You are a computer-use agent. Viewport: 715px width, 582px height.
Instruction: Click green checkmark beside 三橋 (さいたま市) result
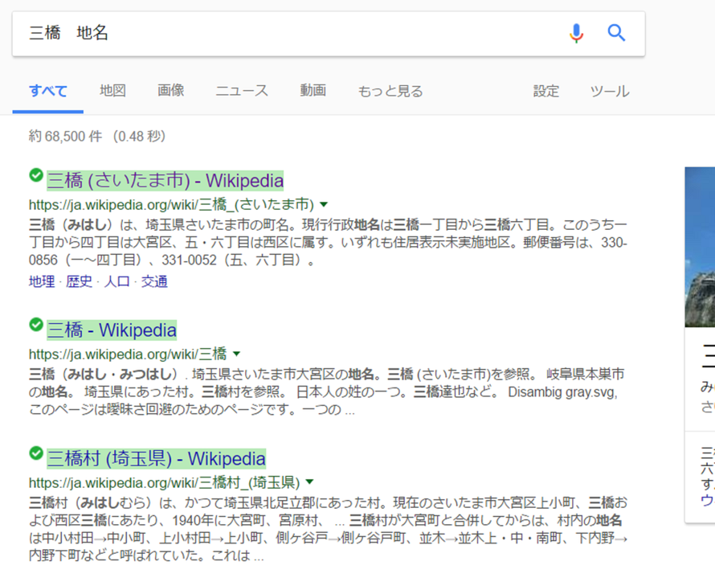pos(36,175)
